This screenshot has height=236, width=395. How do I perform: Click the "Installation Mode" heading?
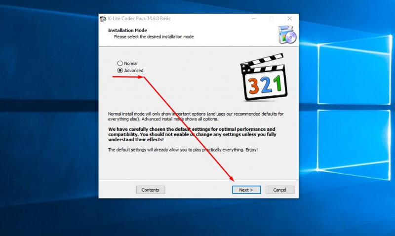(x=127, y=30)
